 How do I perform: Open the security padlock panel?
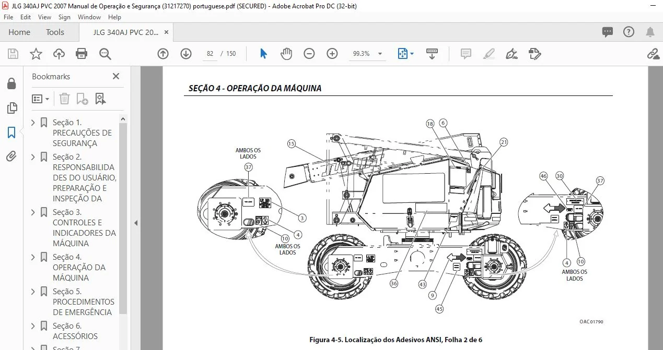point(11,83)
